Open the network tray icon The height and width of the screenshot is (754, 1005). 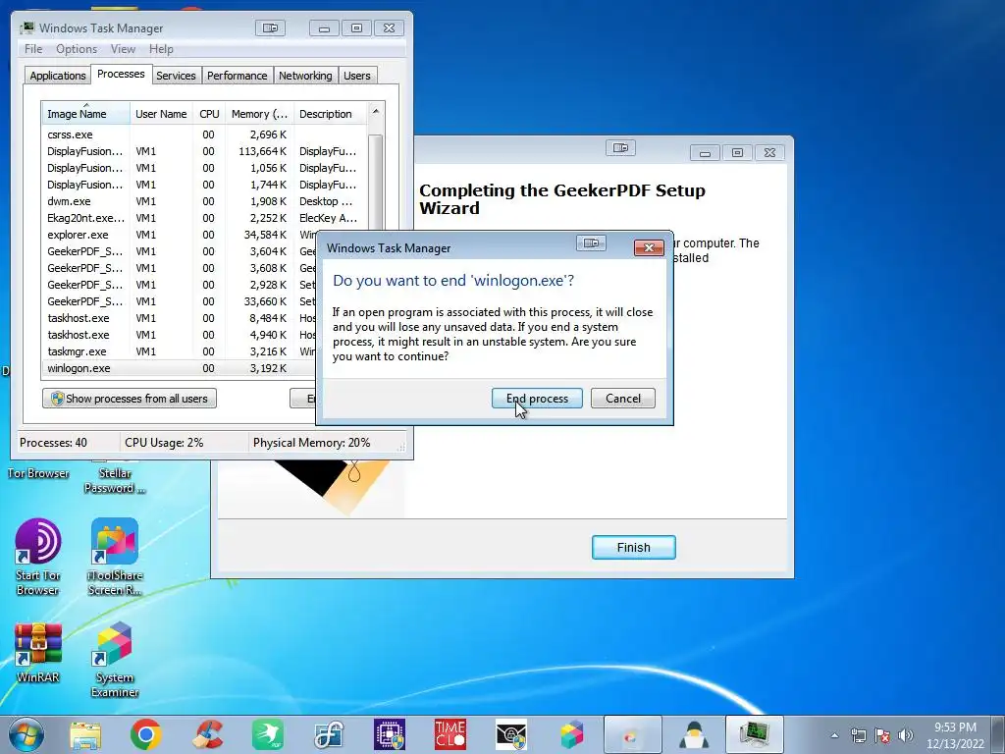(x=858, y=736)
